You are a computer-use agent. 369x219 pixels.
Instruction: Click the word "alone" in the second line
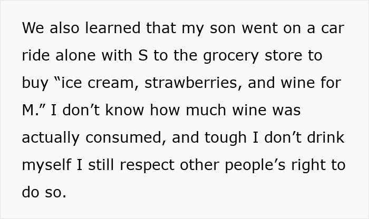(x=75, y=55)
